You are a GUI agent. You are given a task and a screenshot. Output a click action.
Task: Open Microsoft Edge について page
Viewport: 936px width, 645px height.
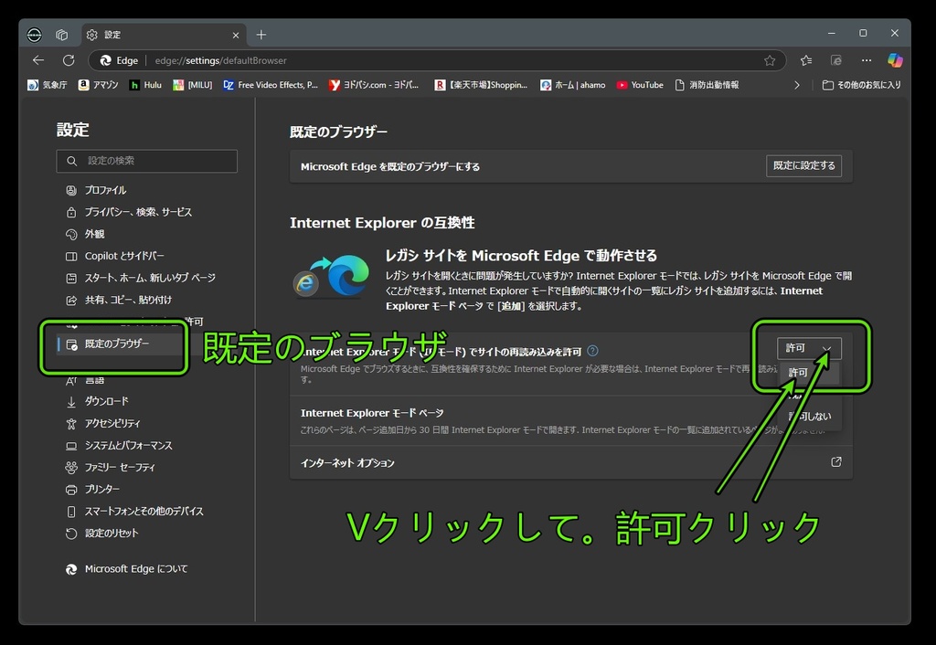tap(126, 568)
